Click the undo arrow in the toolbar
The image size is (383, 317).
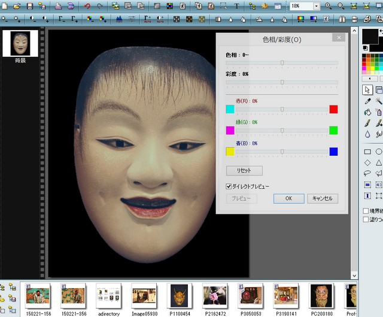point(87,6)
